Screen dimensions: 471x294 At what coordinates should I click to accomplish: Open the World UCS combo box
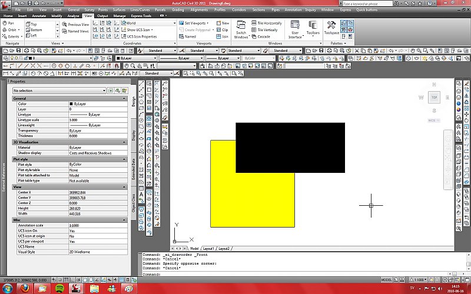click(x=149, y=23)
